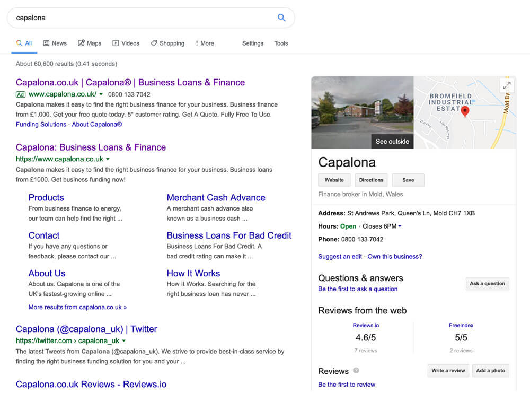Image resolution: width=530 pixels, height=393 pixels.
Task: Open the ad result Capalona.co.uk | Capalona® title
Action: tap(130, 83)
